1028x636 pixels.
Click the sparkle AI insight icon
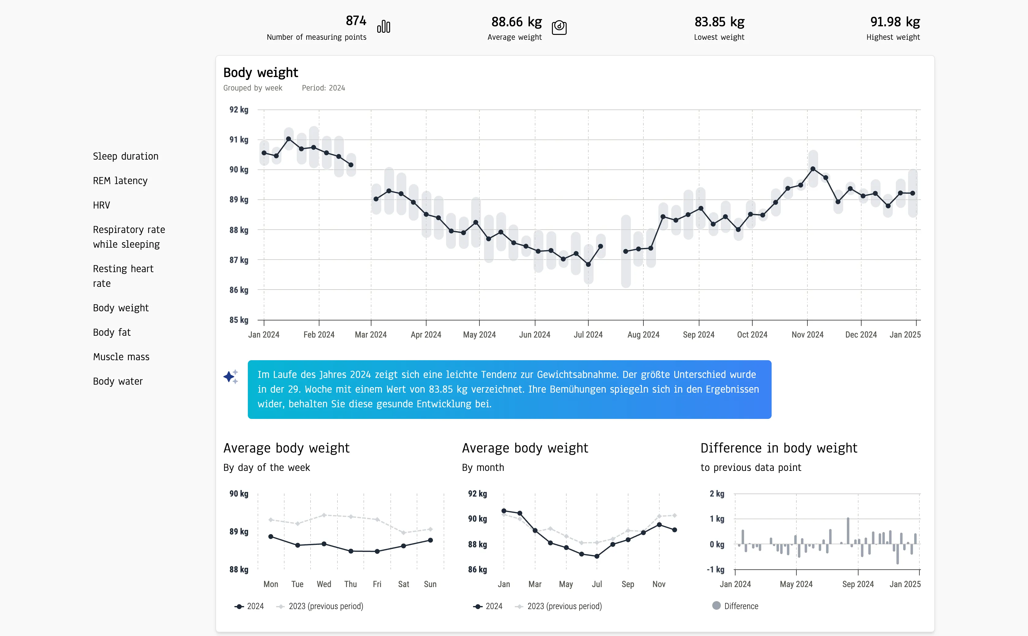click(x=231, y=376)
